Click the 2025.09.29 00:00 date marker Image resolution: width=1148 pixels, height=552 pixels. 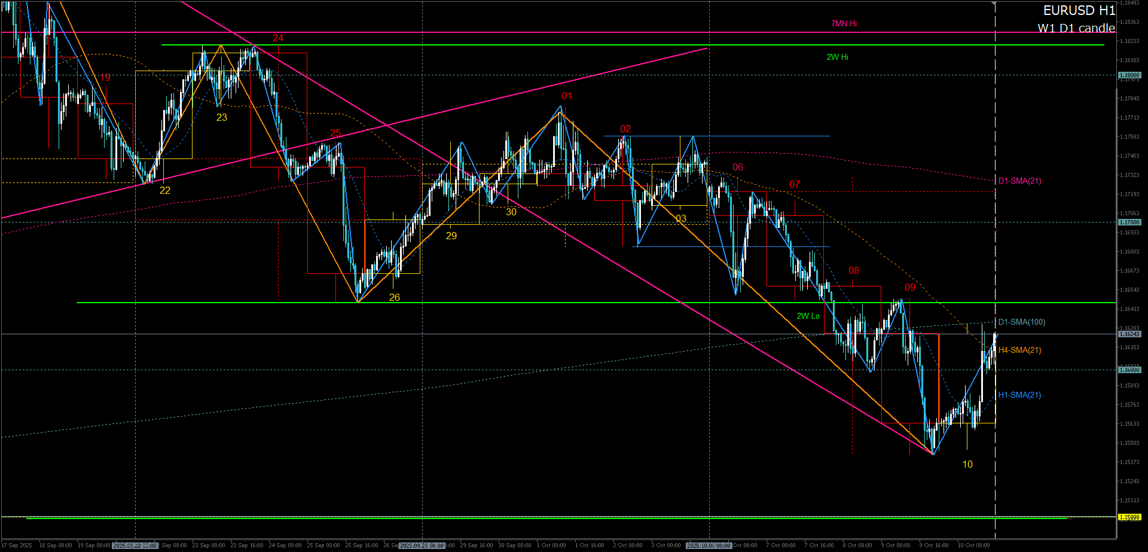point(422,545)
